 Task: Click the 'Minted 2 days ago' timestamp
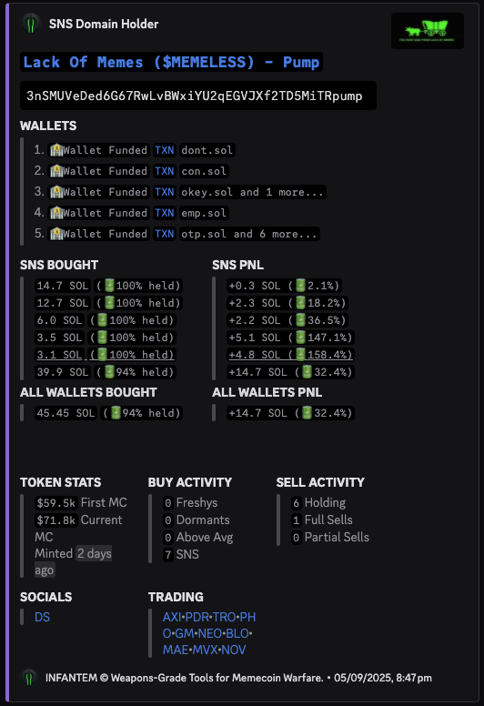73,561
